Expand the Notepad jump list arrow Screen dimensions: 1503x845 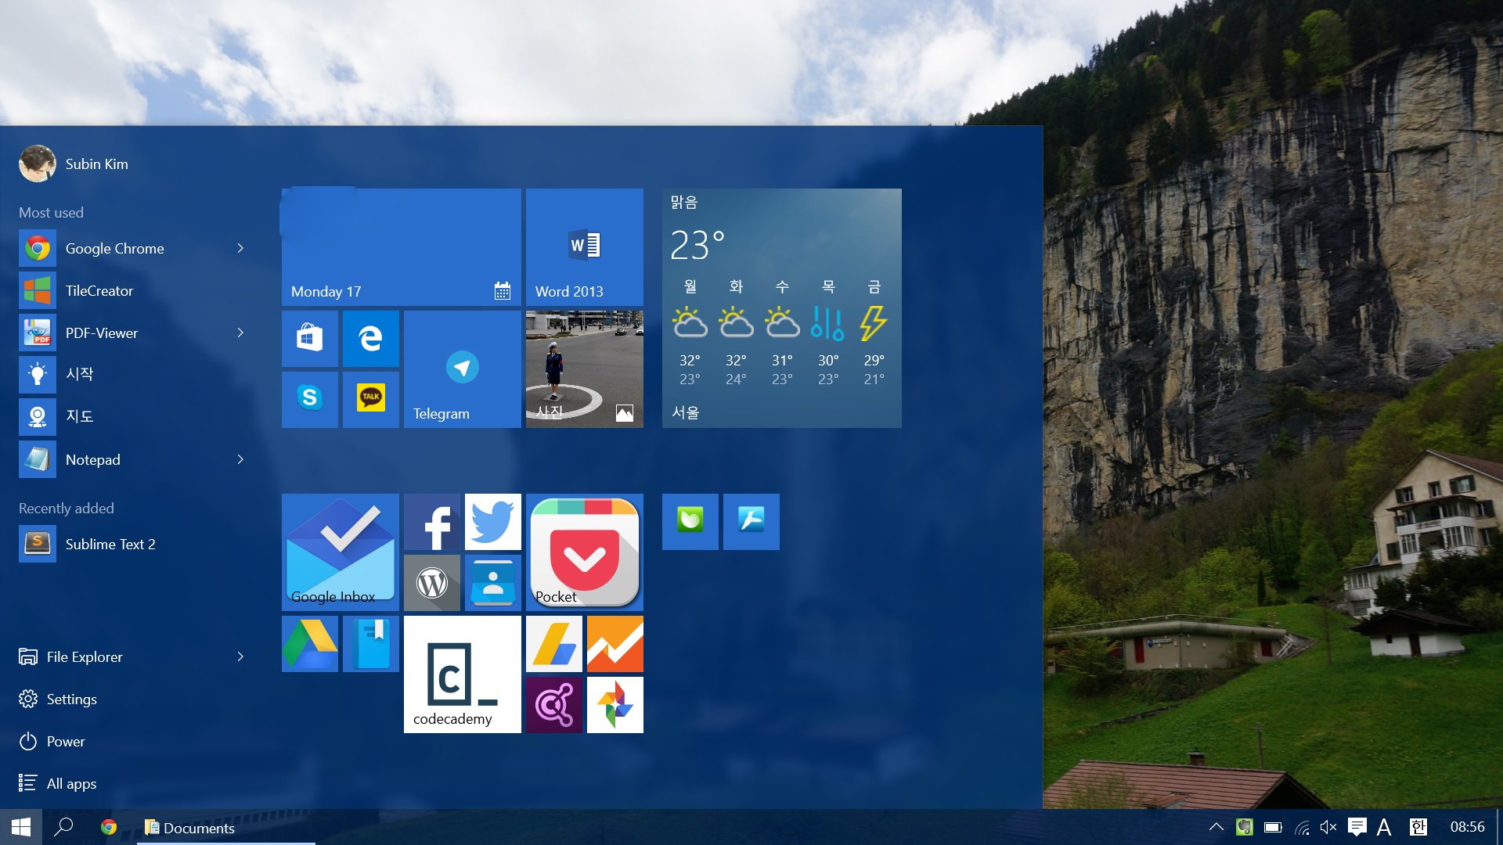tap(240, 459)
